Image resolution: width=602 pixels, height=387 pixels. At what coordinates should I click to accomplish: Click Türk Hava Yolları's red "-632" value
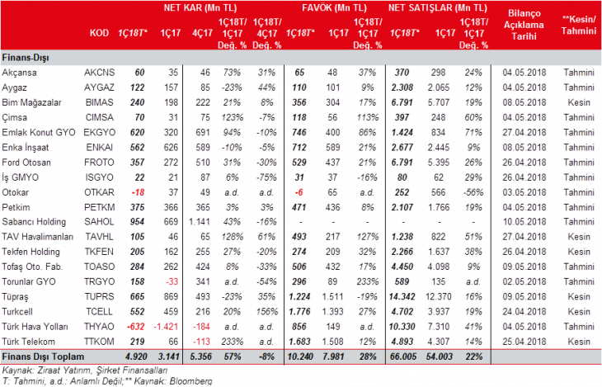136,327
